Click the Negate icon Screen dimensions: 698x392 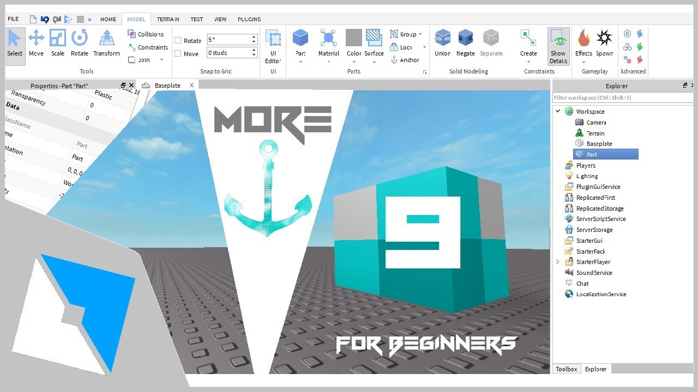pyautogui.click(x=466, y=44)
